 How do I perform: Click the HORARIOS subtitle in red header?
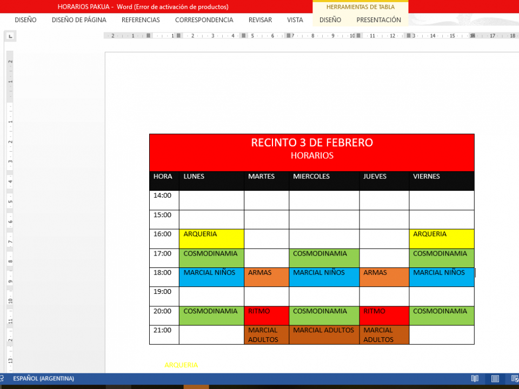(x=312, y=156)
